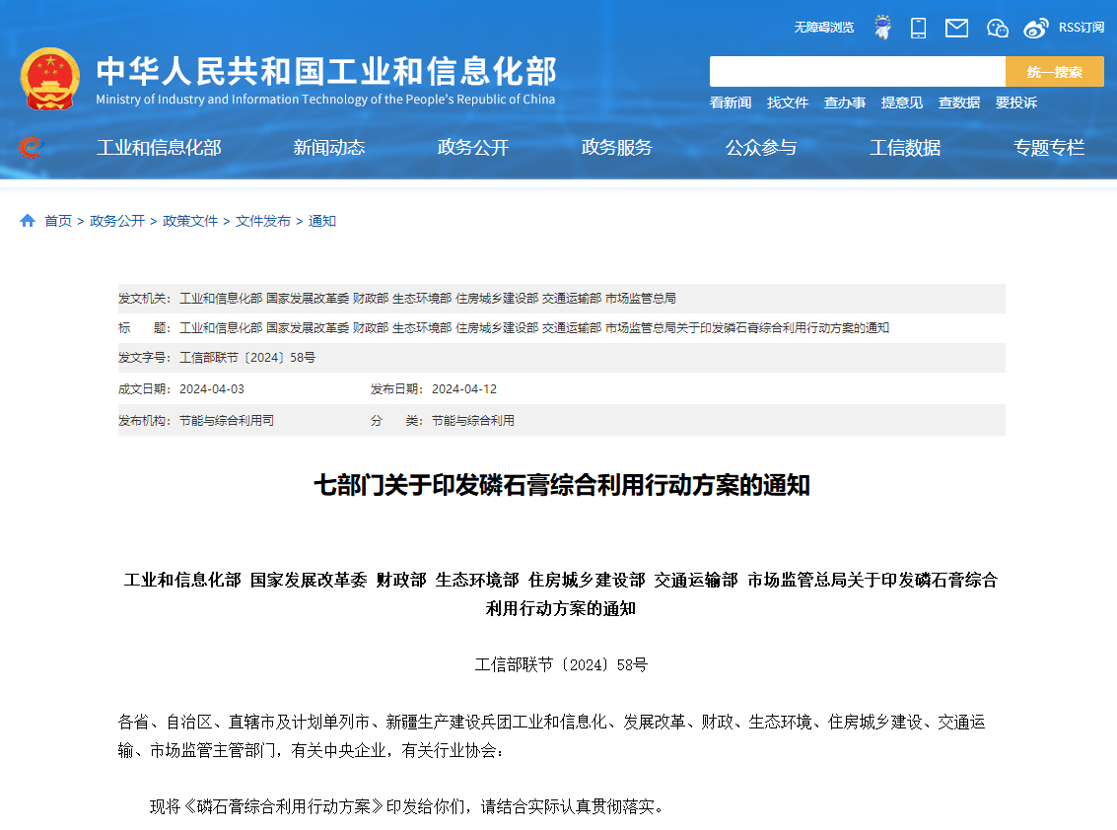Focus the site search input field
1117x830 pixels.
pyautogui.click(x=857, y=72)
